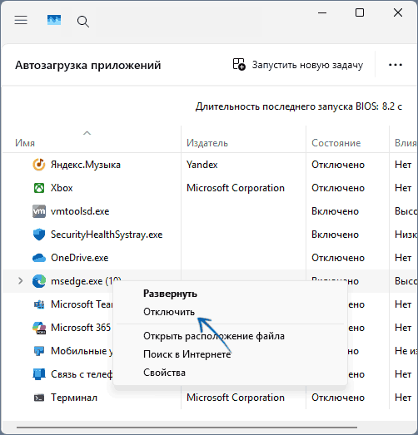Screen dimensions: 418x435
Task: Select the vmtoolsd.exe row name
Action: (x=80, y=211)
